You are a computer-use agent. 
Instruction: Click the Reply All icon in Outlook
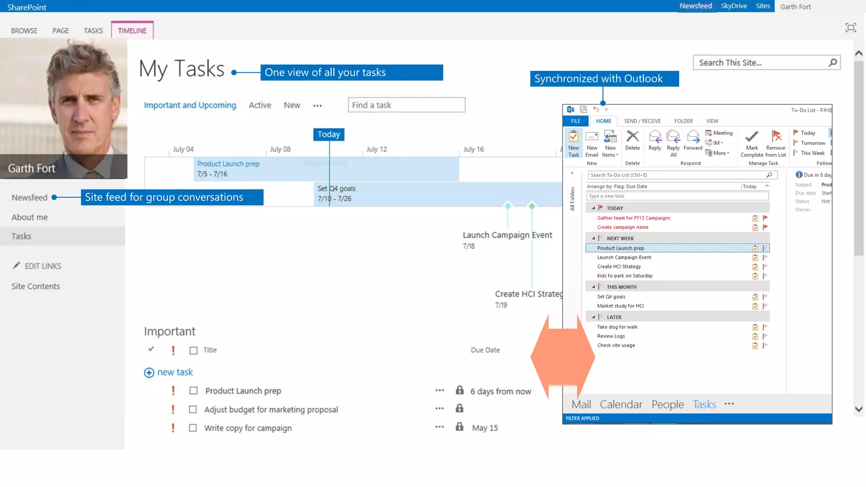673,136
